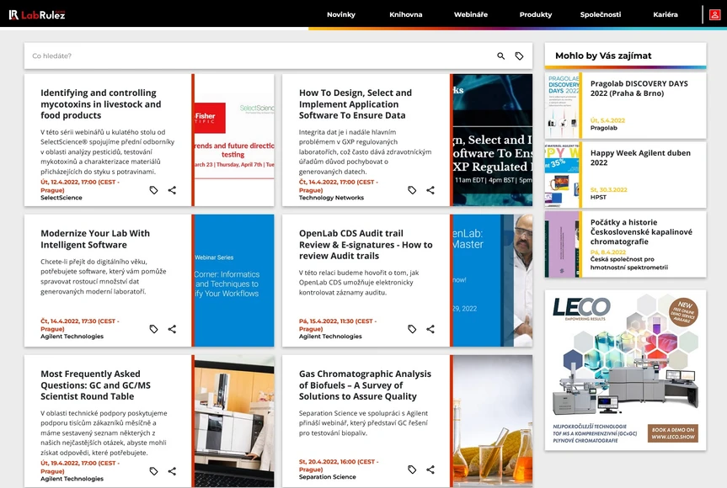Click the Czechoslovak liquid chromatography history thumbnail
Viewport: 727px width, 488px height.
(x=563, y=245)
